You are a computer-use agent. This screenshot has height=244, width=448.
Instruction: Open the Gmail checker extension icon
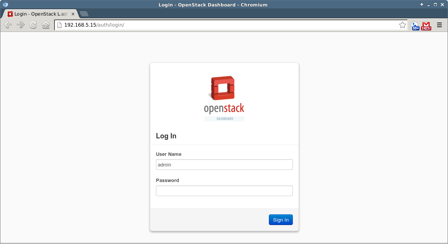point(426,25)
